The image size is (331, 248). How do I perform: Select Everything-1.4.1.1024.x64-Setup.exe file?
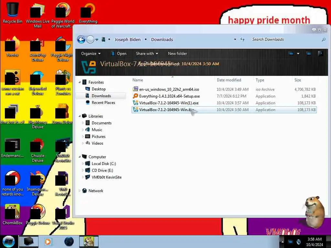224,96
